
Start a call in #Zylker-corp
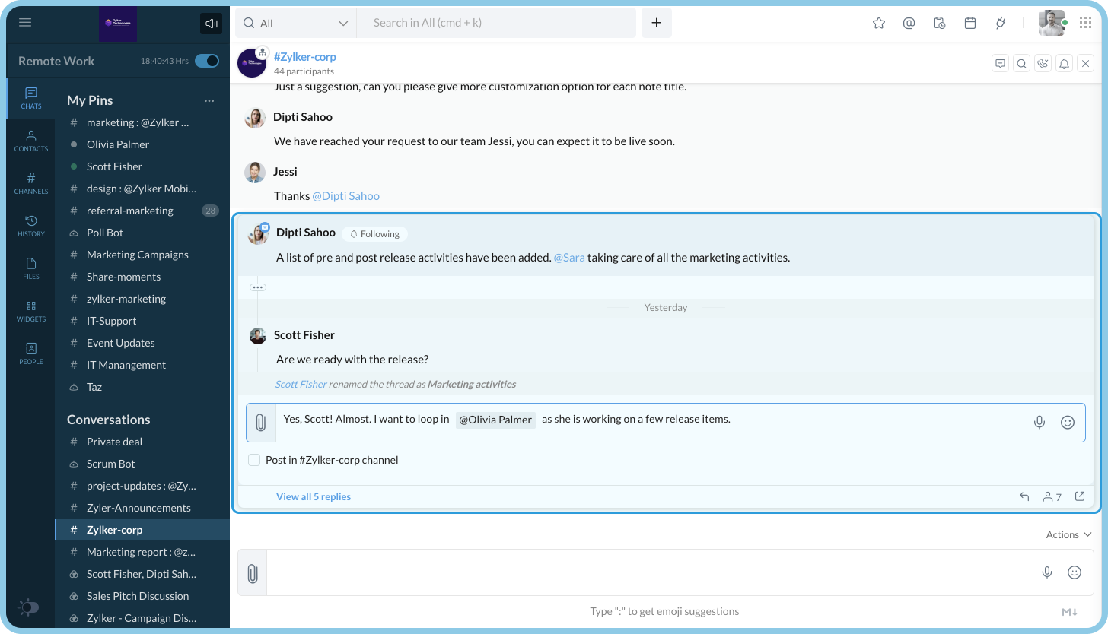(1043, 64)
